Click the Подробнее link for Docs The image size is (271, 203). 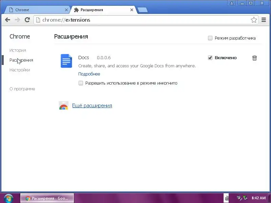tap(89, 74)
